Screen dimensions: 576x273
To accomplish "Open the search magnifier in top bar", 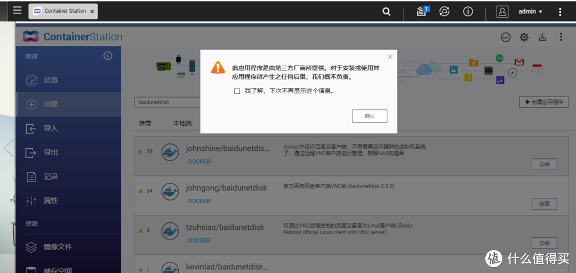I will [386, 12].
